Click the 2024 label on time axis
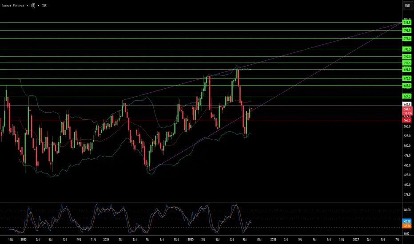Viewport: 414px width, 244px height. pyautogui.click(x=106, y=240)
